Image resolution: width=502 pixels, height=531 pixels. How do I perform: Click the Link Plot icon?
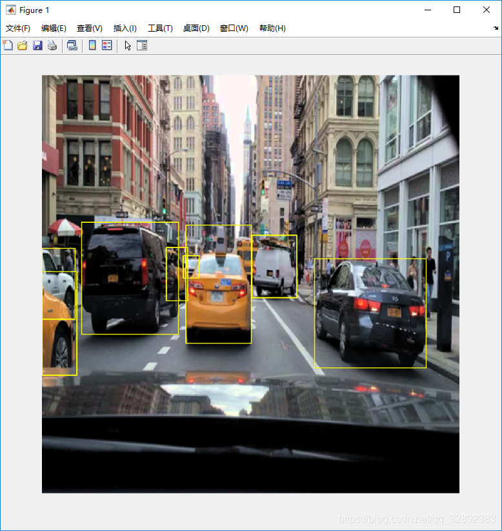72,45
